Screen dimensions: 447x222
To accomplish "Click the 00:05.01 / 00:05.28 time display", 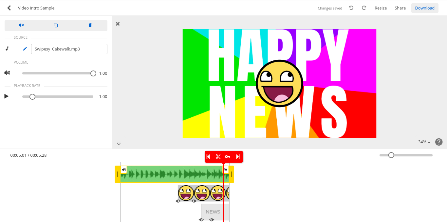I will click(28, 155).
